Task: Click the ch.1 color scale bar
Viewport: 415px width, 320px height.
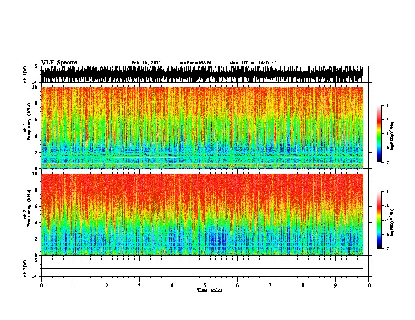Action: (x=379, y=134)
